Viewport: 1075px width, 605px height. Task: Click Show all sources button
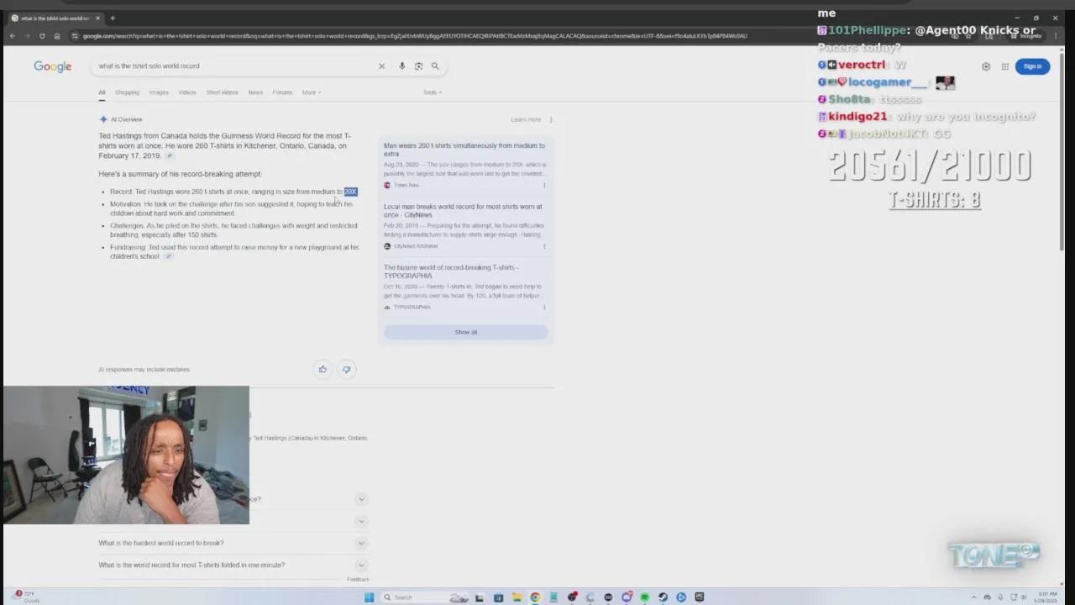pos(466,332)
